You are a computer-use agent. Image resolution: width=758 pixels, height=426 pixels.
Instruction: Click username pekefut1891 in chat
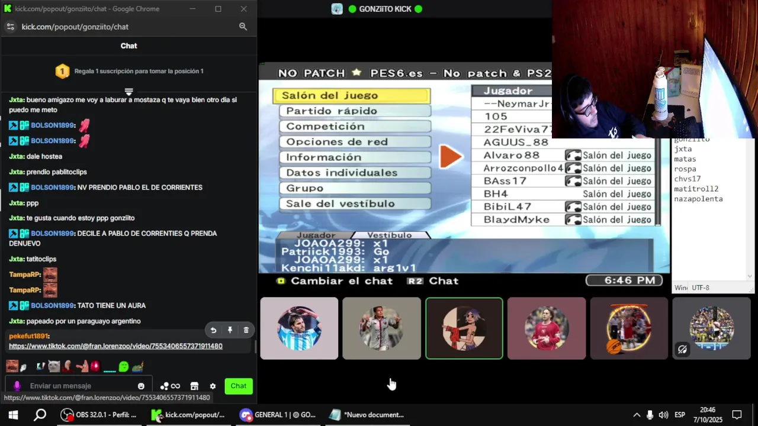click(x=28, y=336)
